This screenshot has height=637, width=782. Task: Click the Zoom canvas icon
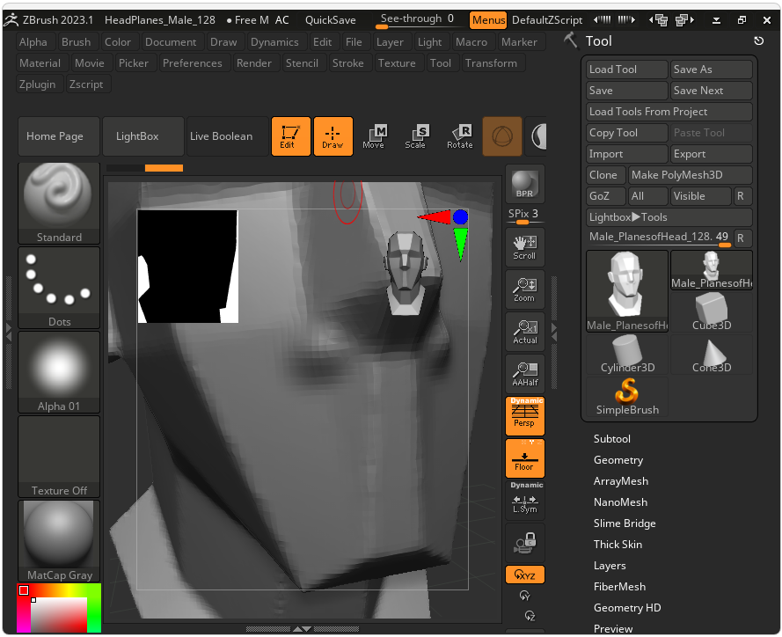coord(524,289)
